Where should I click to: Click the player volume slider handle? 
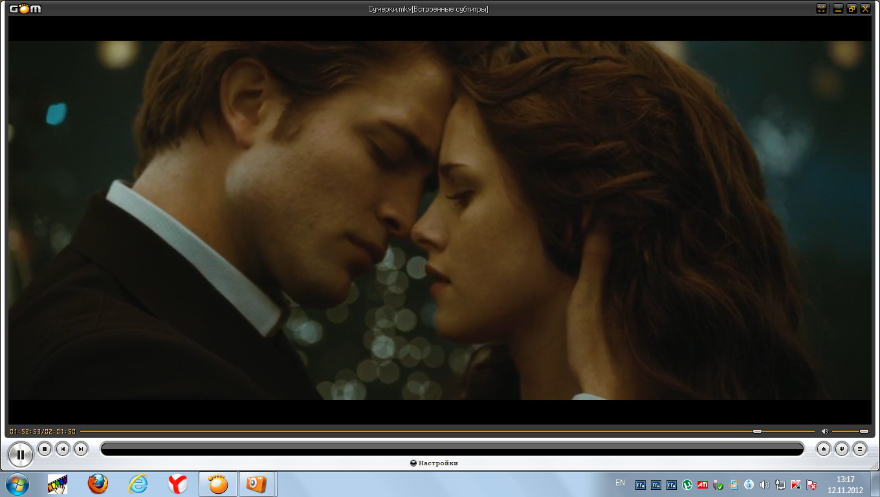pyautogui.click(x=864, y=431)
